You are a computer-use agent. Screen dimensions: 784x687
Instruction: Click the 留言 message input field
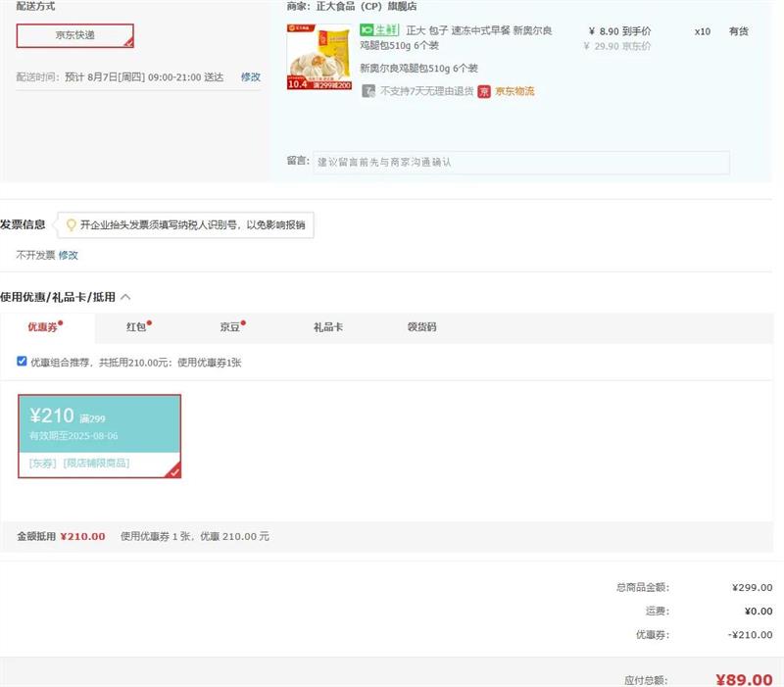pos(520,162)
